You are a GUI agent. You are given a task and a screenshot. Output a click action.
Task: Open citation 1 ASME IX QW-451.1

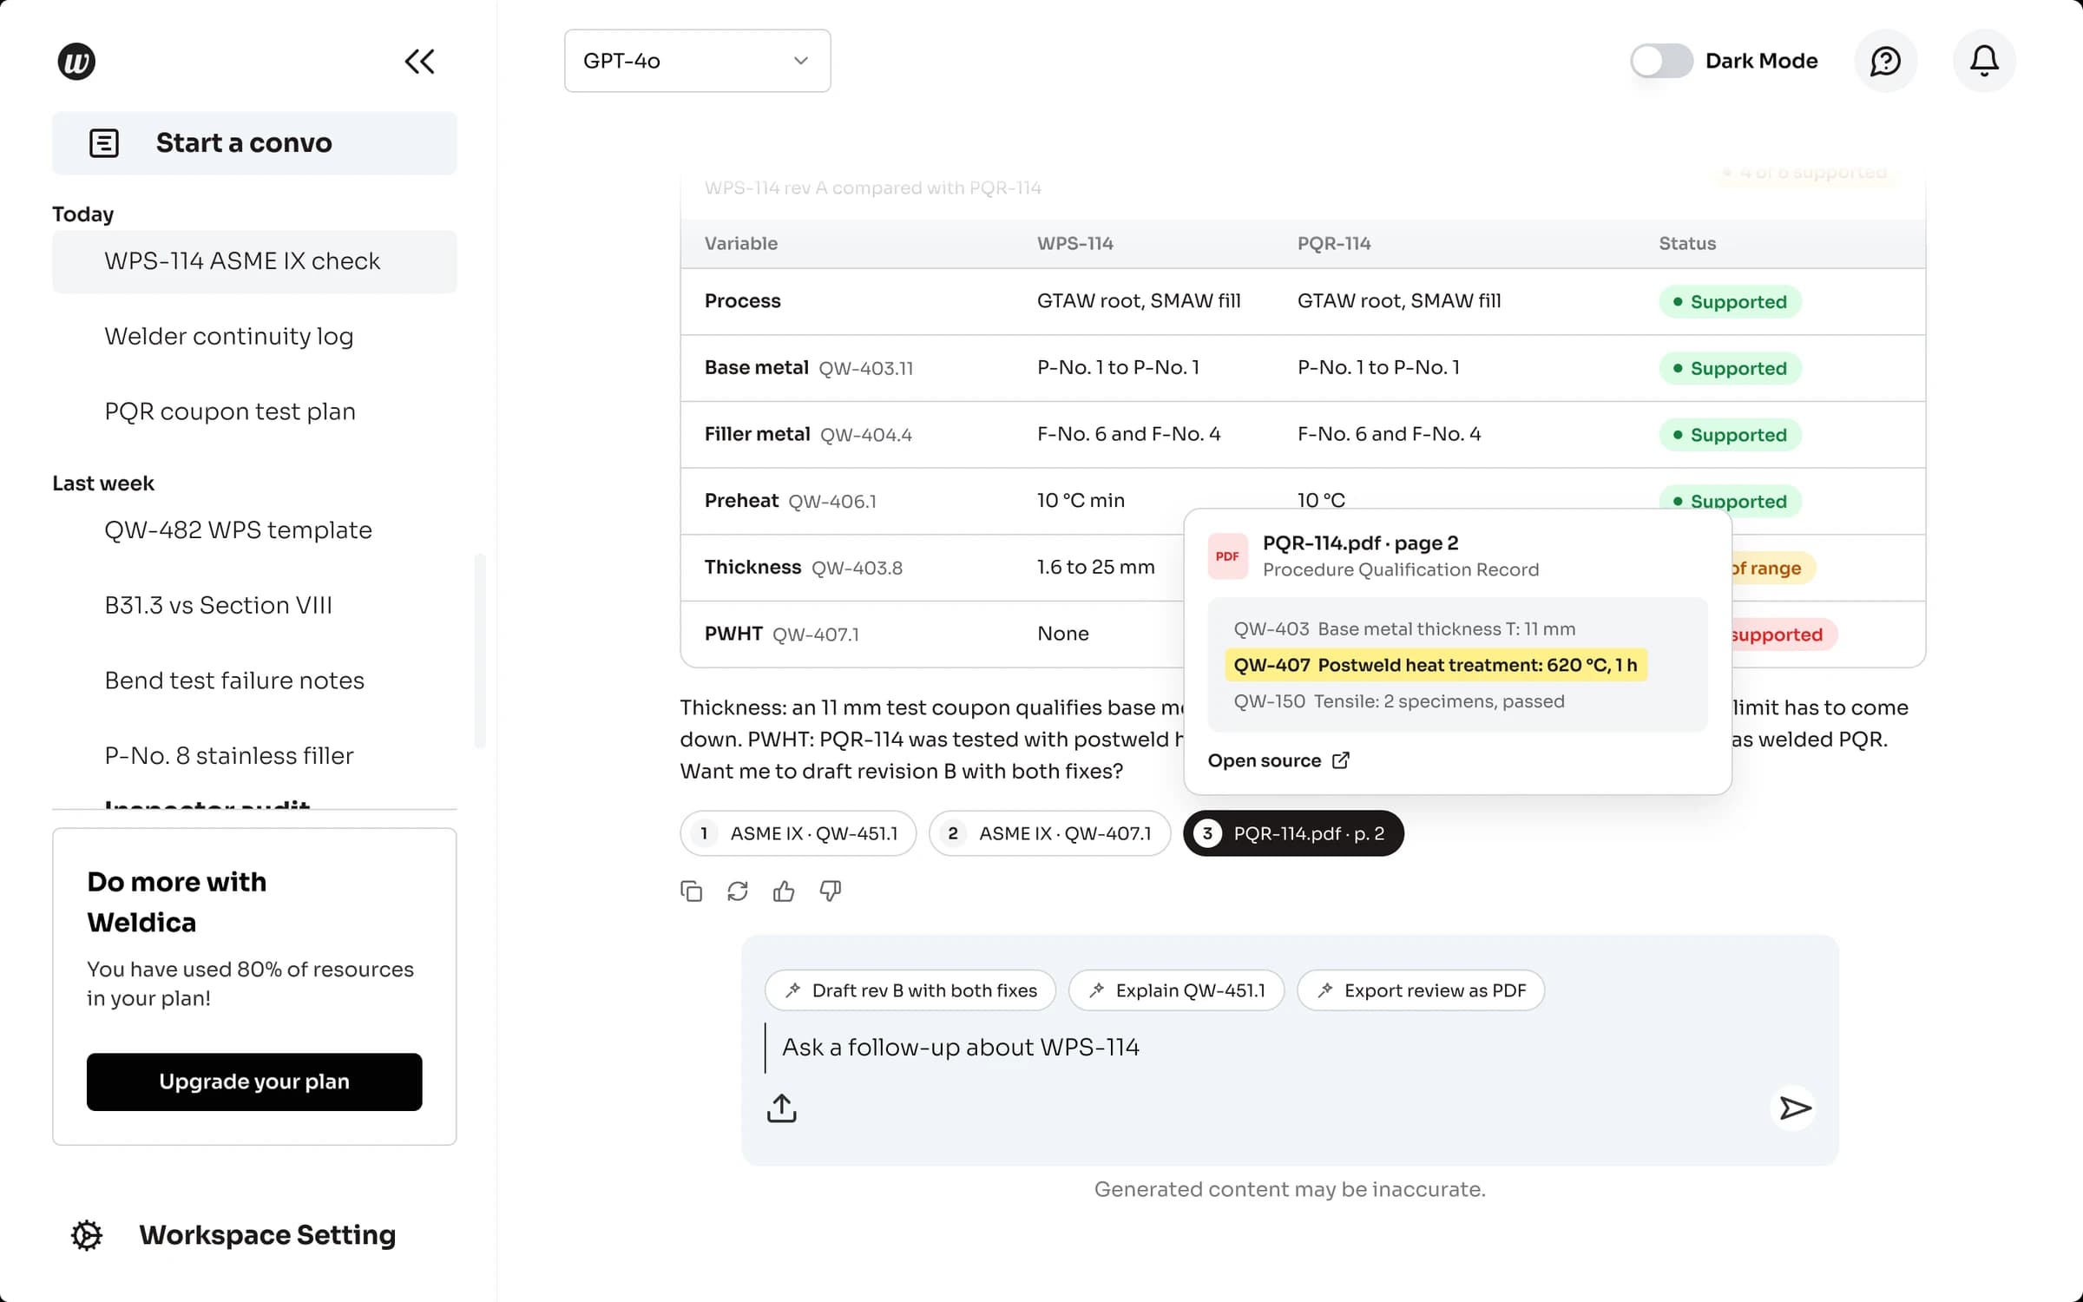[x=798, y=833]
